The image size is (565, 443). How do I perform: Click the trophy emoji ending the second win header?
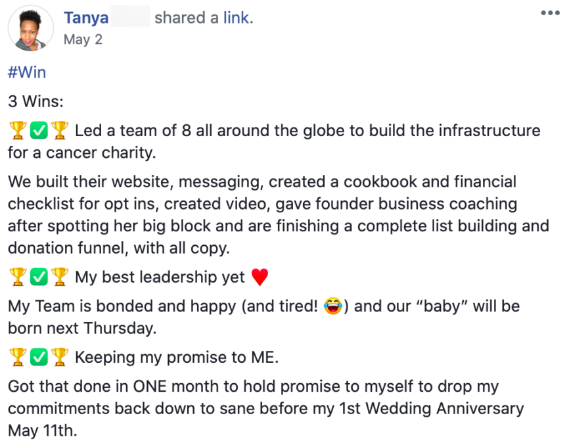pyautogui.click(x=59, y=277)
